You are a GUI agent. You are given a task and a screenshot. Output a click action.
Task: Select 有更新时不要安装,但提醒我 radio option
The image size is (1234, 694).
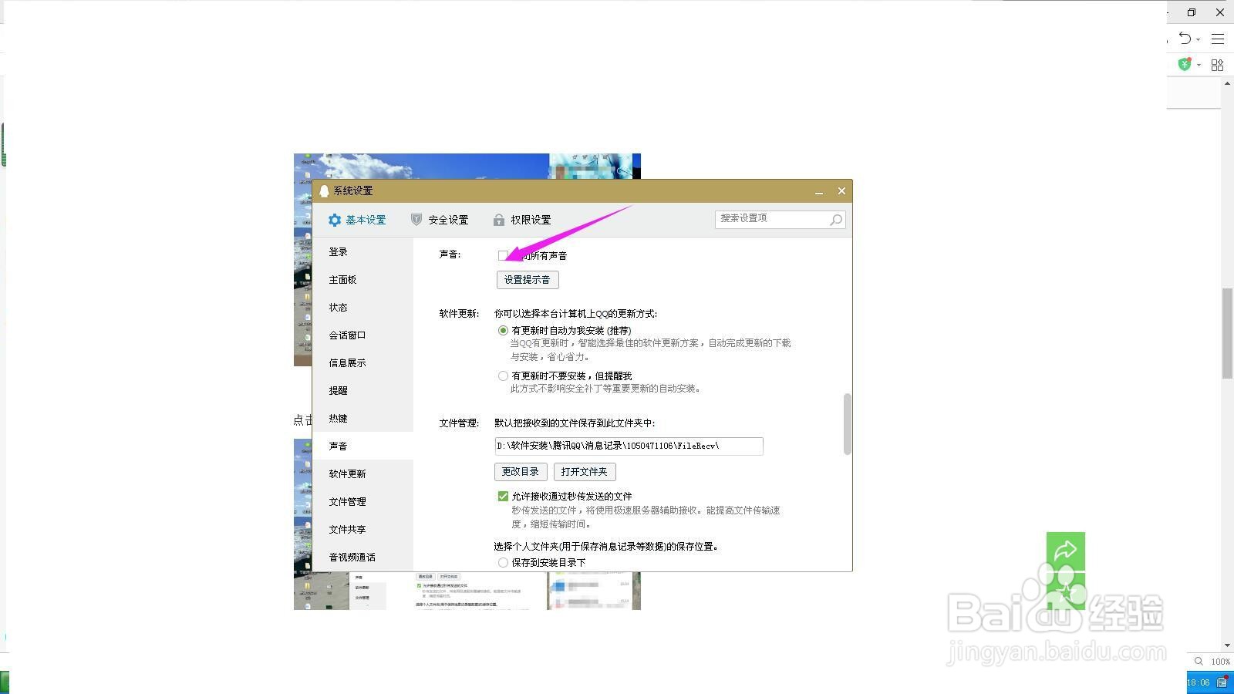(503, 376)
